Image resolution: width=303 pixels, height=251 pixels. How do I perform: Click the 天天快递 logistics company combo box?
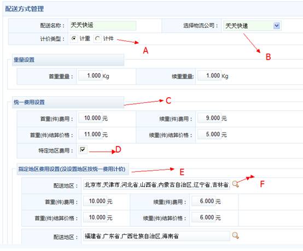252,26
